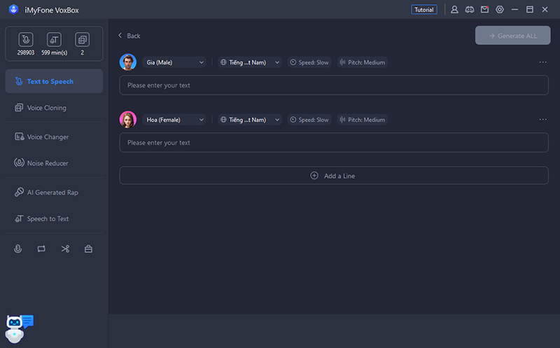560x348 pixels.
Task: Adjust Speed: Slow in Gia's row
Action: (x=309, y=62)
